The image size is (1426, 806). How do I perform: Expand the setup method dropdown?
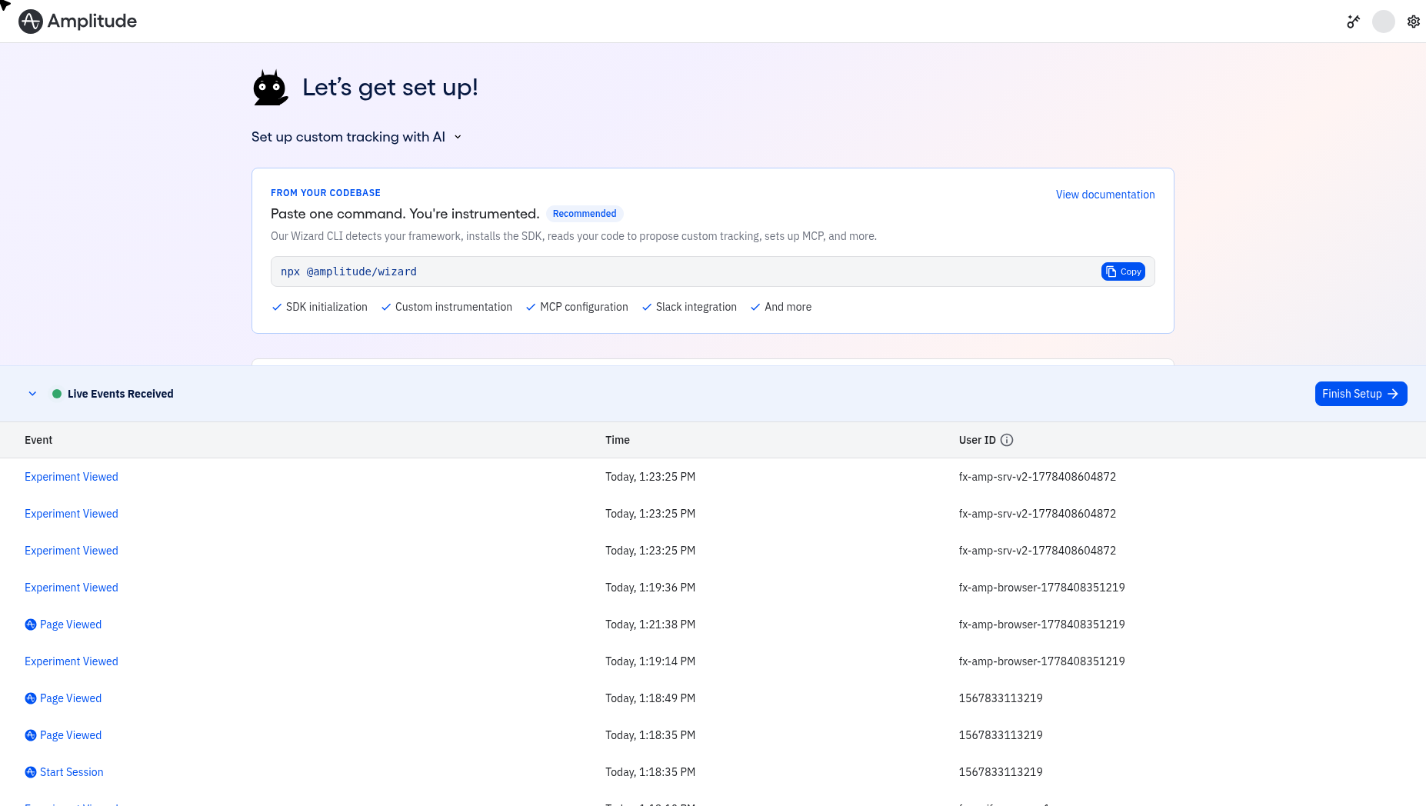click(x=357, y=137)
